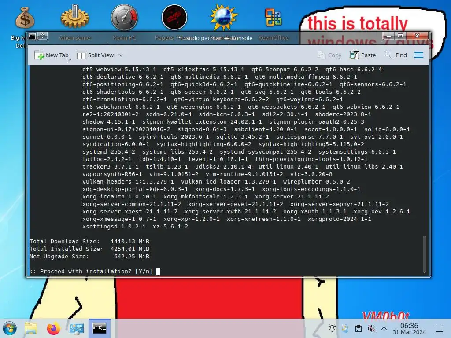Open the money bag desktop icon
The image size is (451, 338).
pyautogui.click(x=25, y=18)
